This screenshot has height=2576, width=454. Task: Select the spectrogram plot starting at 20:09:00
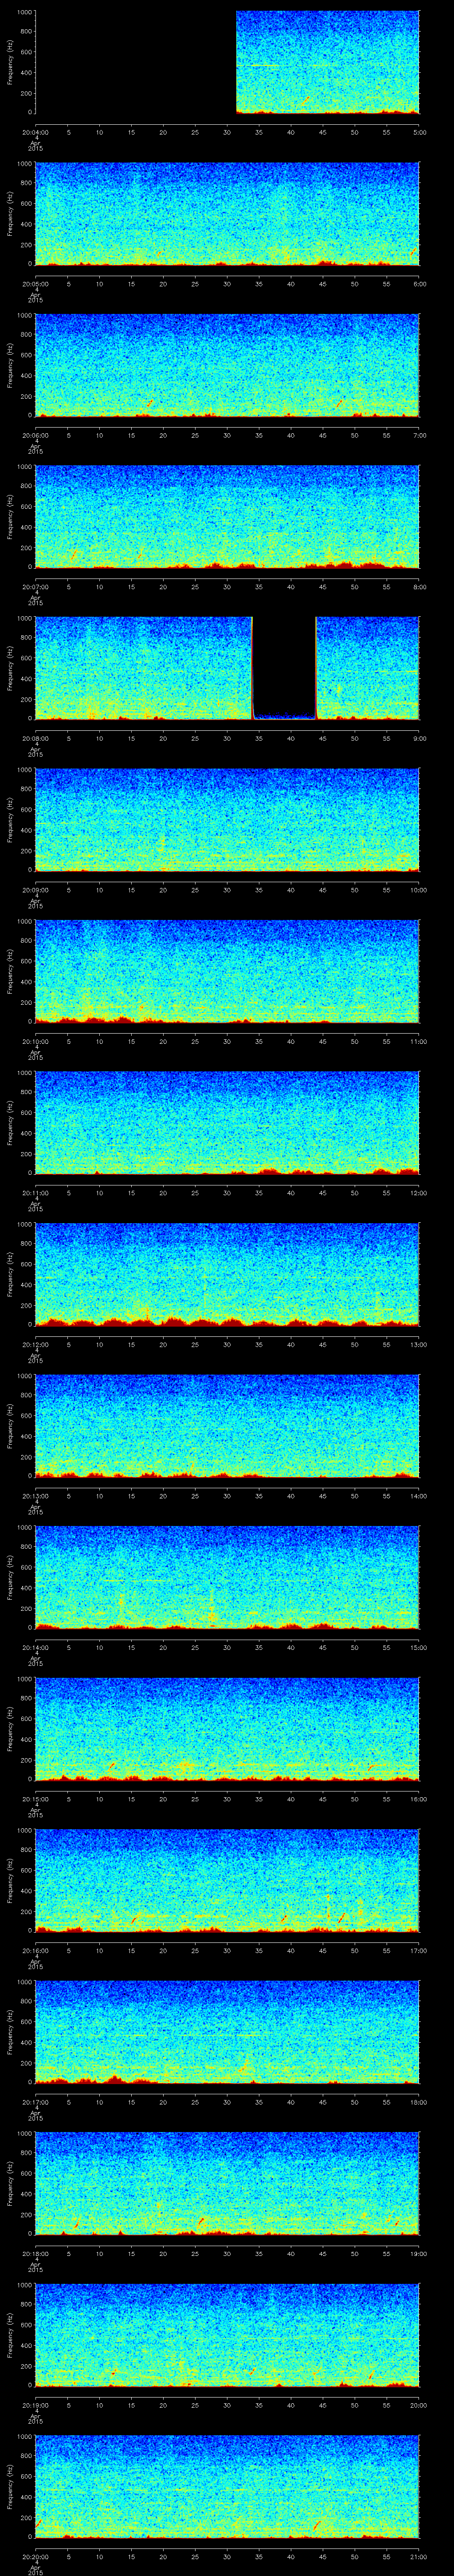tap(227, 819)
